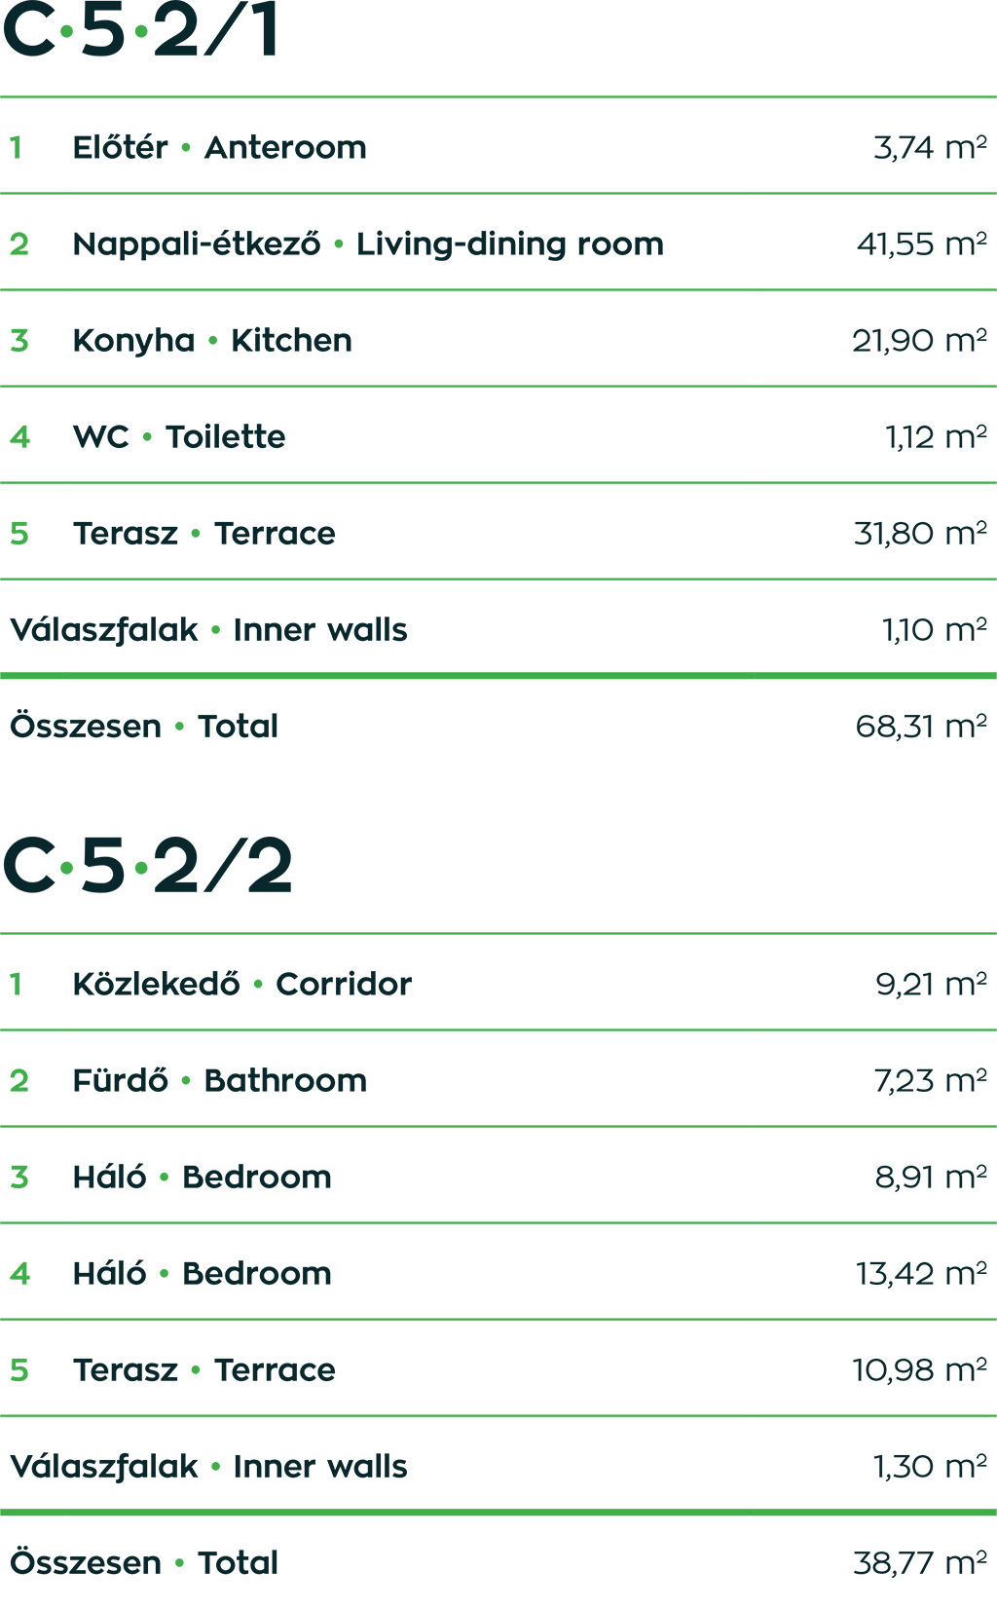Screen dimensions: 997x1609
Task: Click the 1,30 m² inner walls value
Action: [930, 1467]
